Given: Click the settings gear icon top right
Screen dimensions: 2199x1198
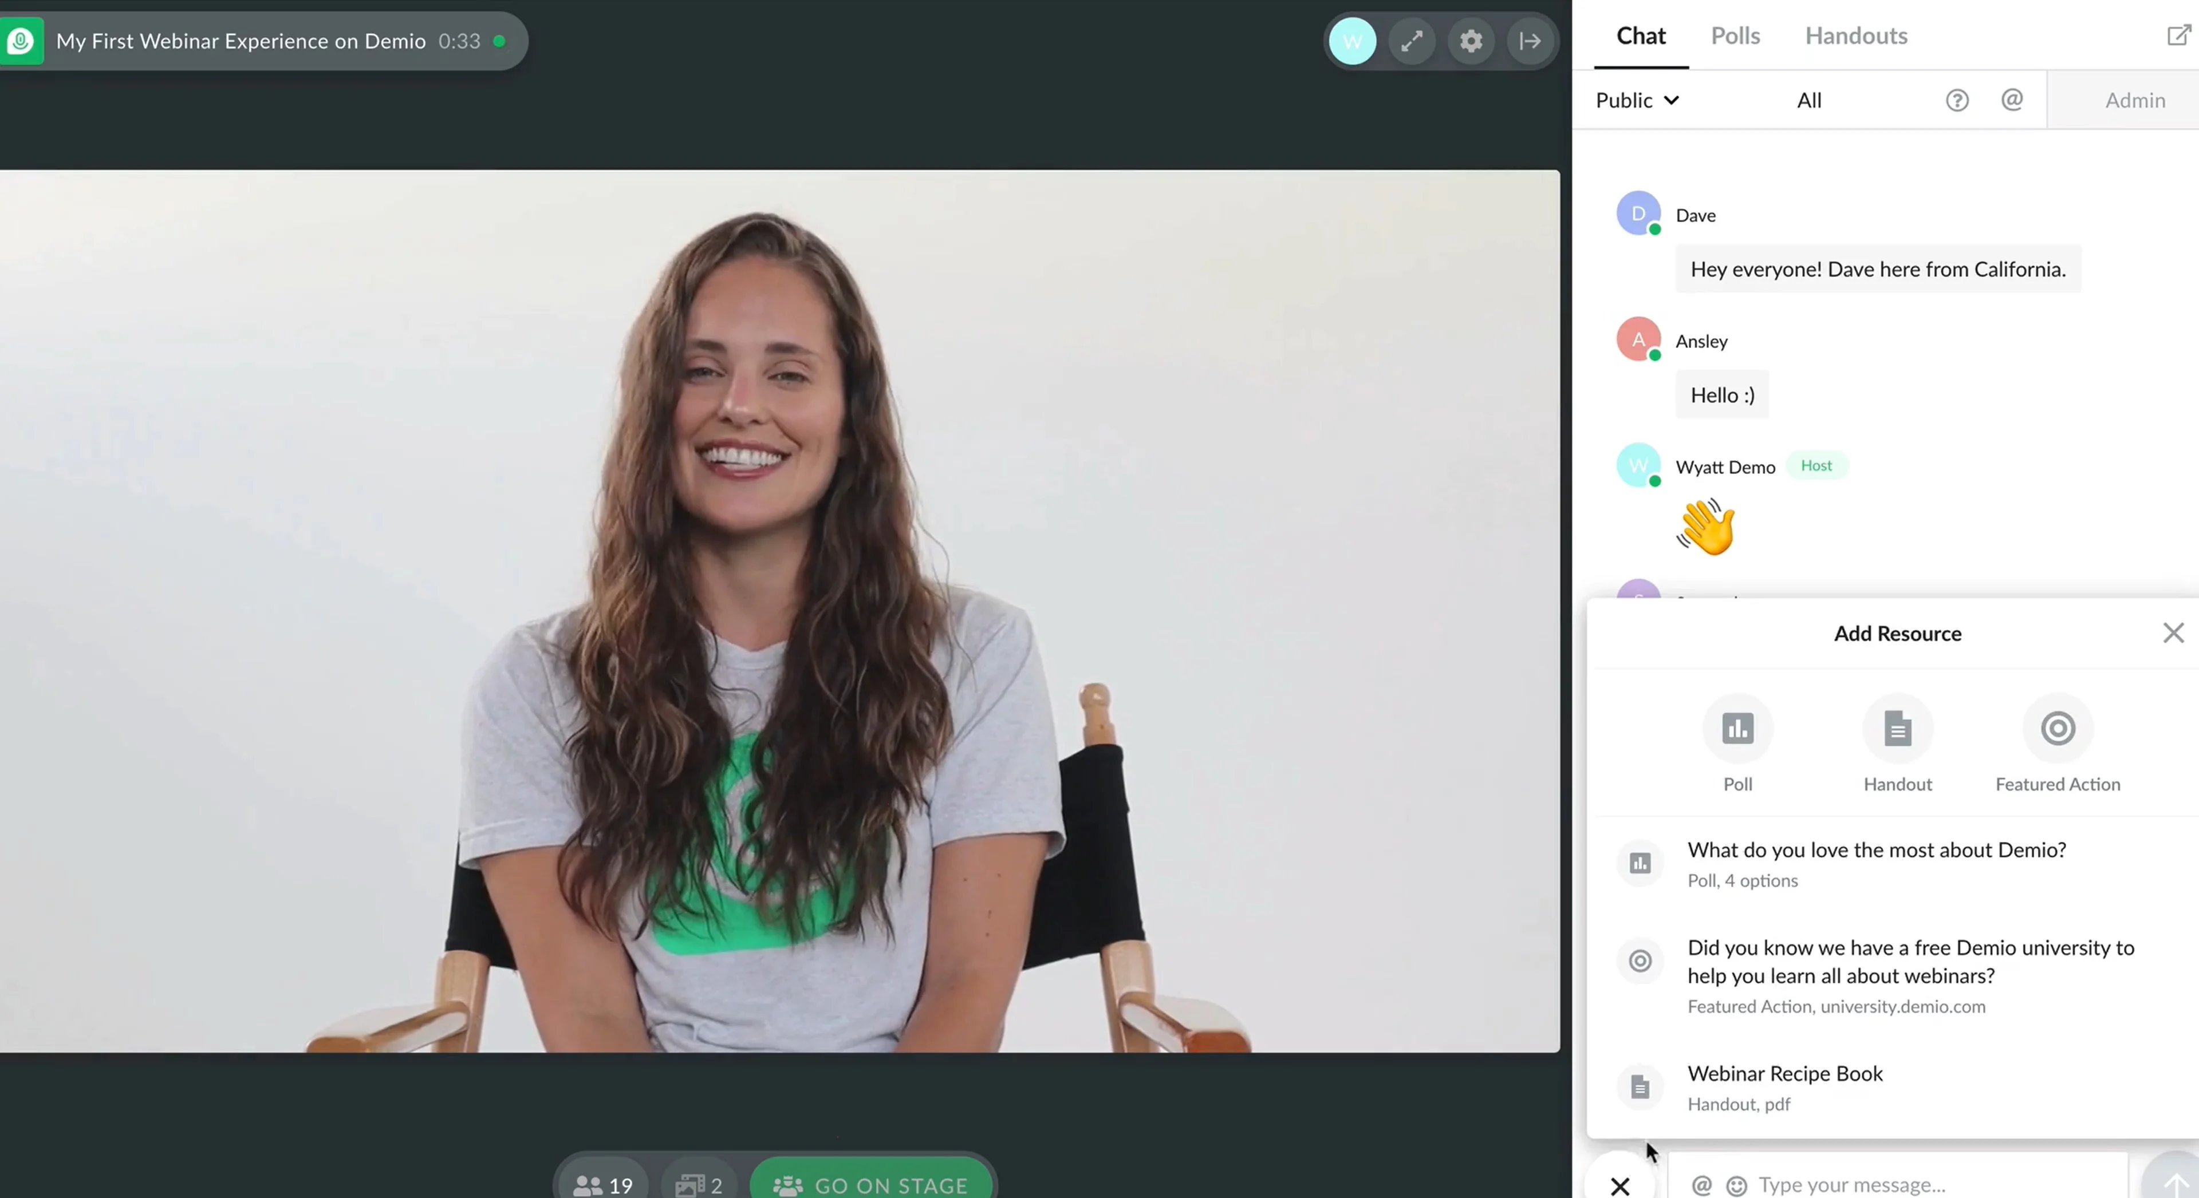Looking at the screenshot, I should click(1470, 40).
